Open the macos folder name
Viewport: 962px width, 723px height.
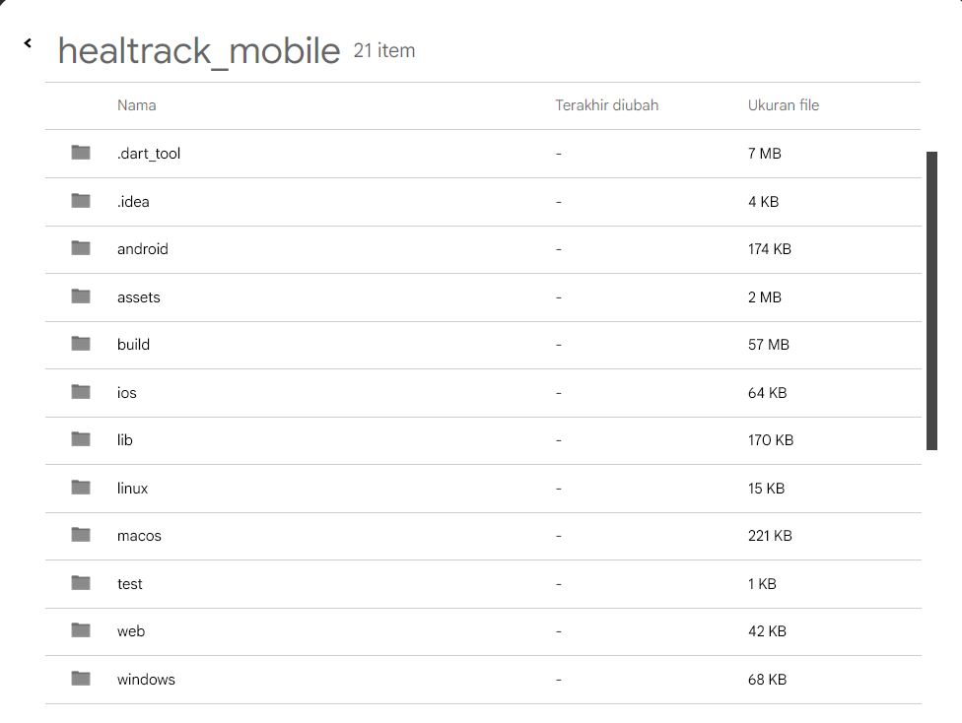[139, 536]
